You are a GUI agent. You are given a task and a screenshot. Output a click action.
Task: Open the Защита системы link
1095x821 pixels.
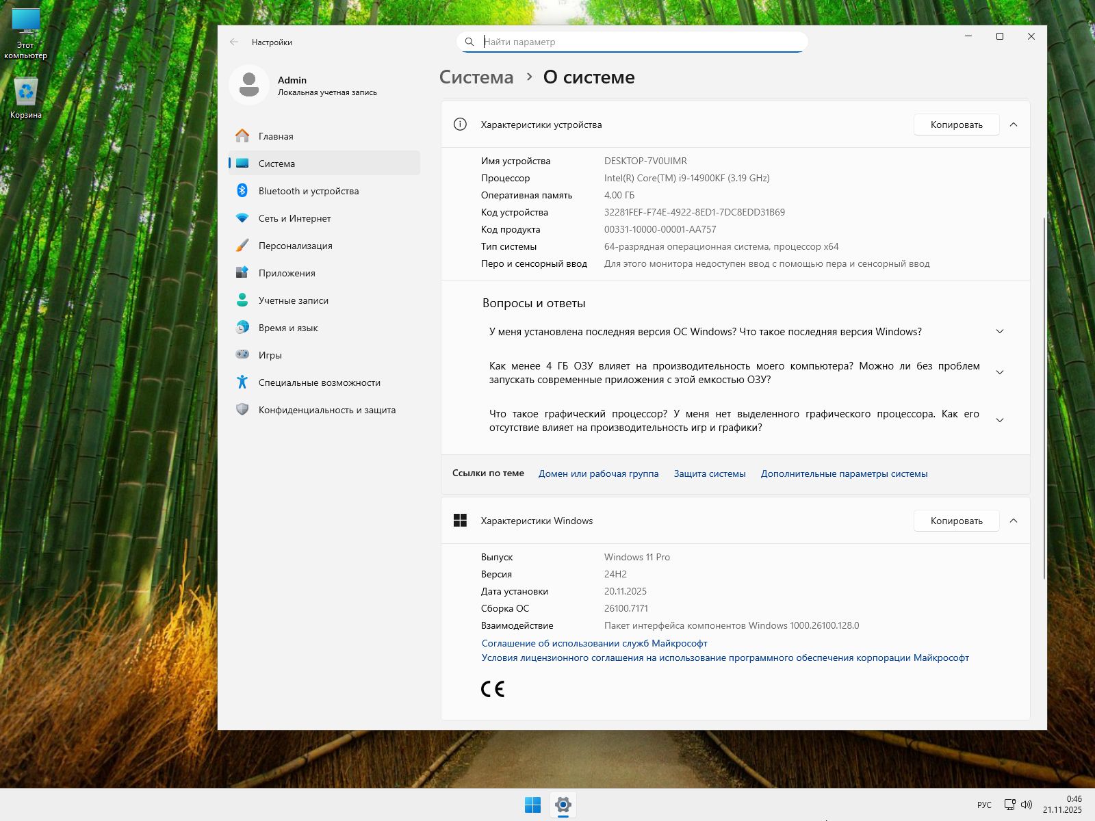[x=710, y=473]
